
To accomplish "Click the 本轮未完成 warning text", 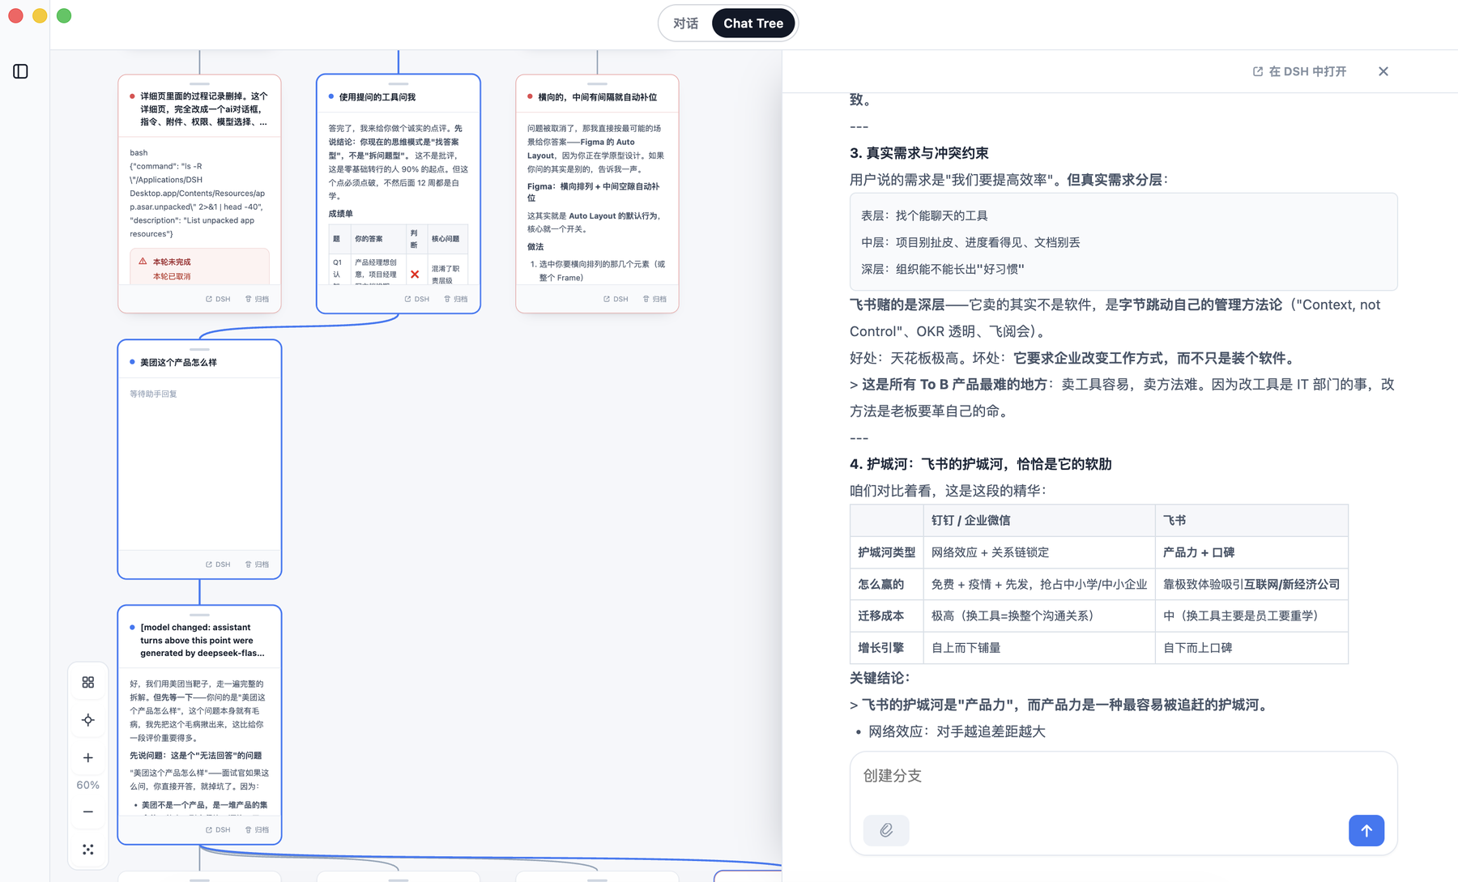I will [172, 262].
